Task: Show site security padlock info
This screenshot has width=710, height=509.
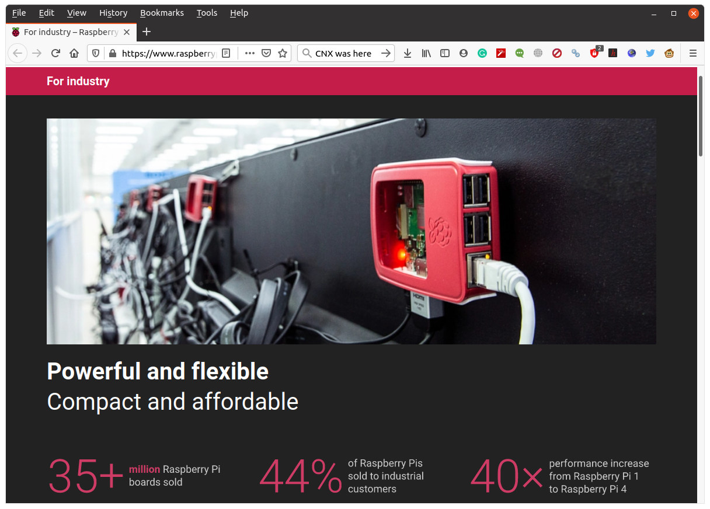Action: 112,53
